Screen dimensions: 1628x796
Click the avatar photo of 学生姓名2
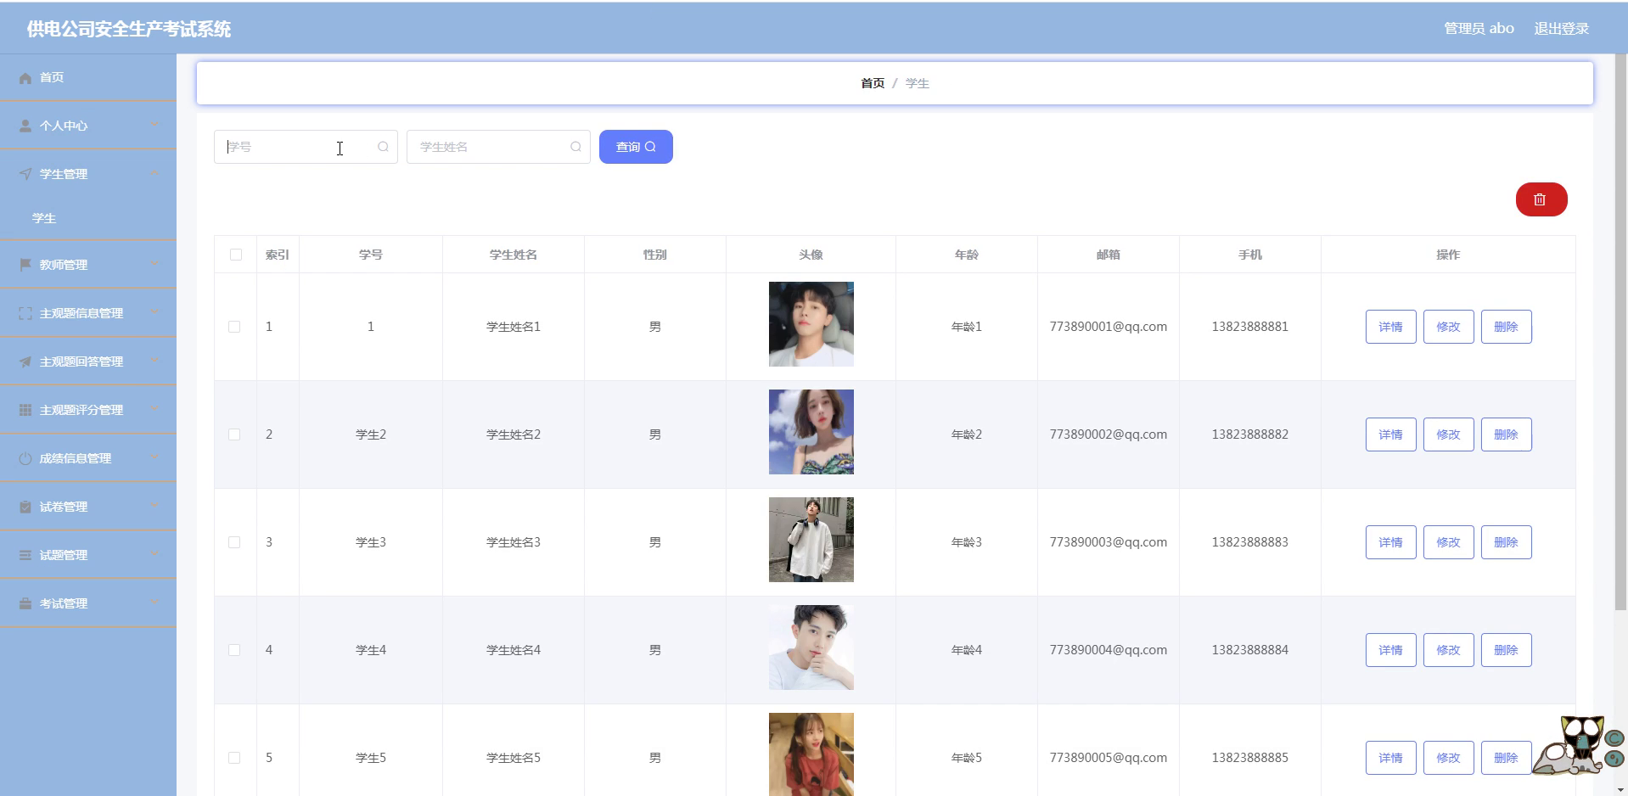point(811,432)
